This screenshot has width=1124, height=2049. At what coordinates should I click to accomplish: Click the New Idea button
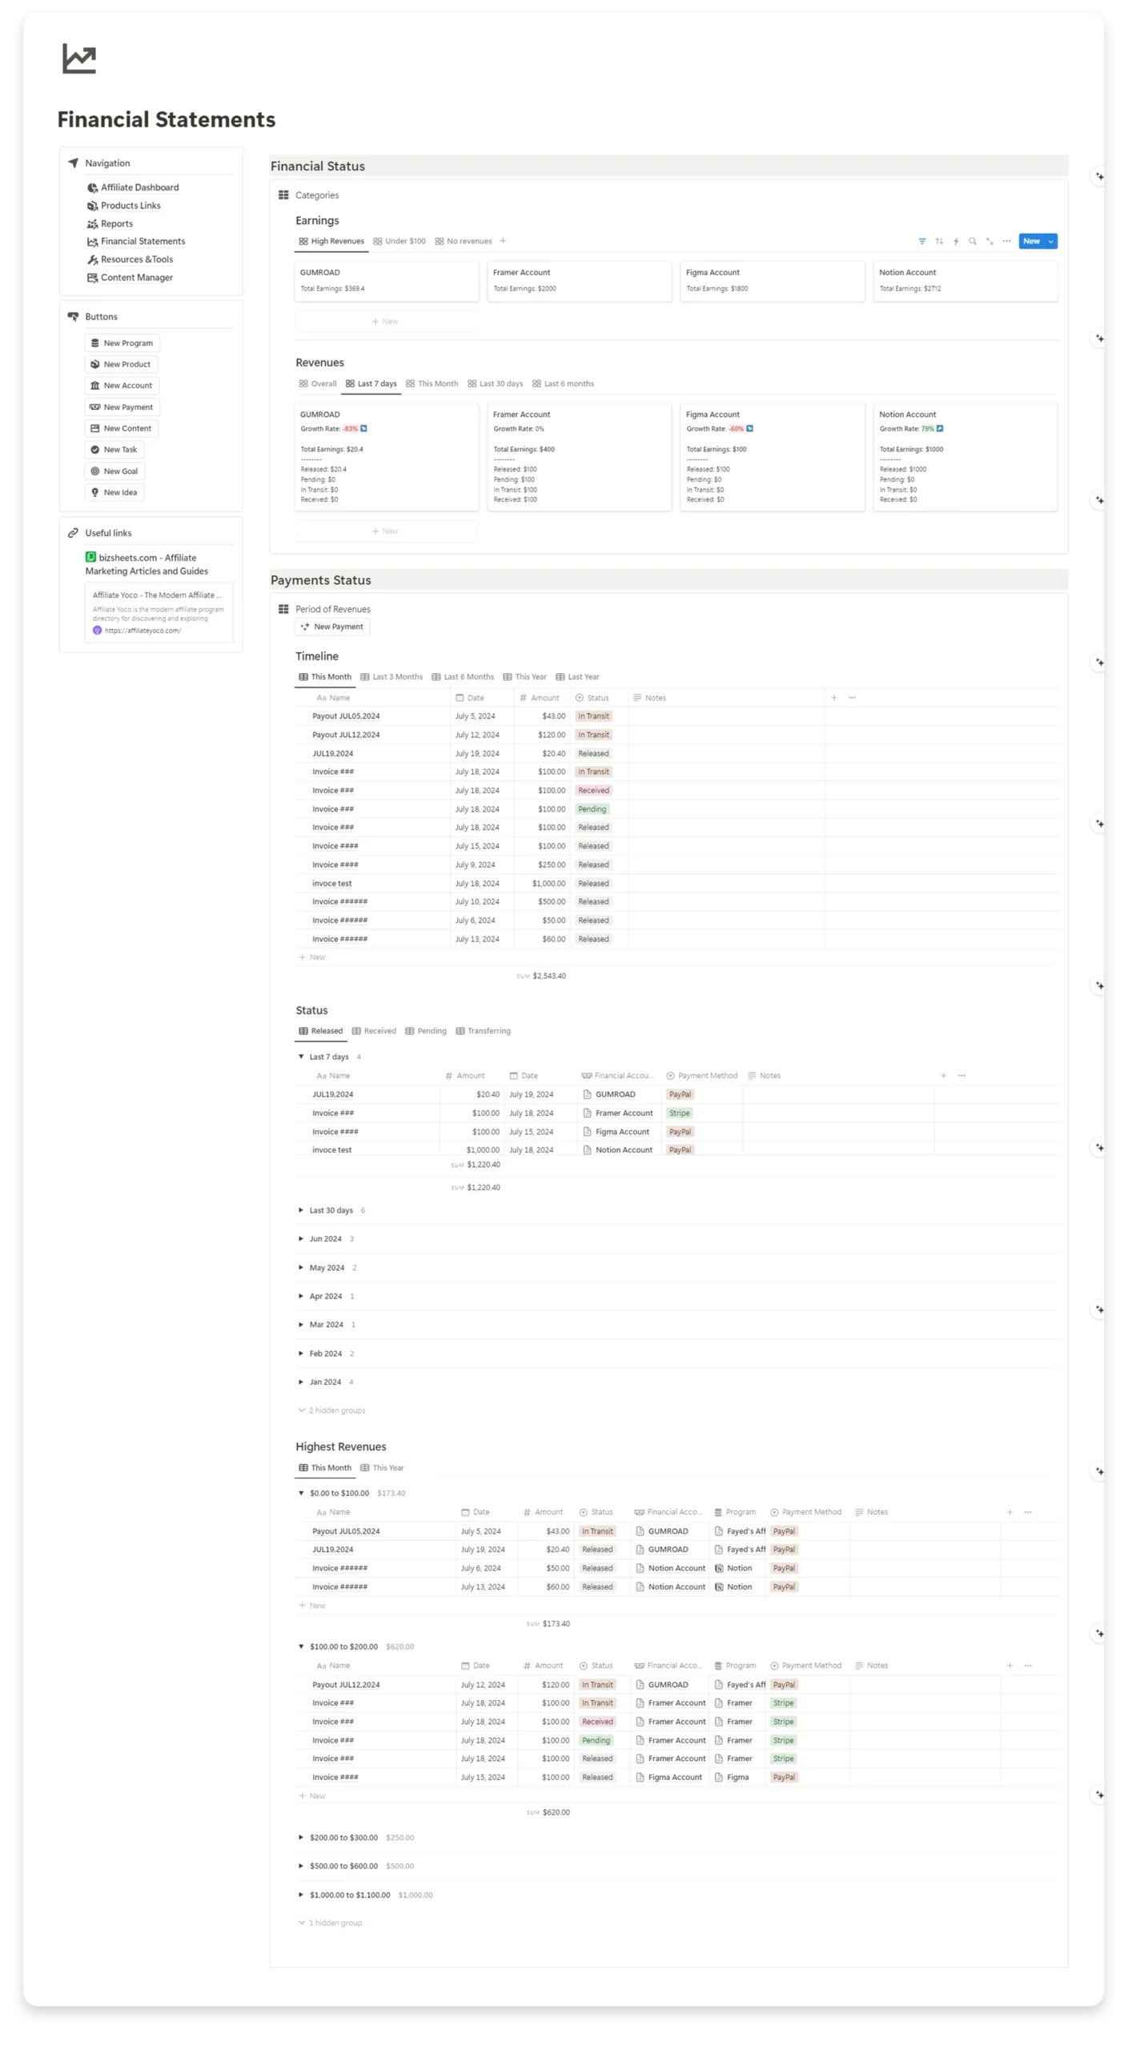coord(114,491)
